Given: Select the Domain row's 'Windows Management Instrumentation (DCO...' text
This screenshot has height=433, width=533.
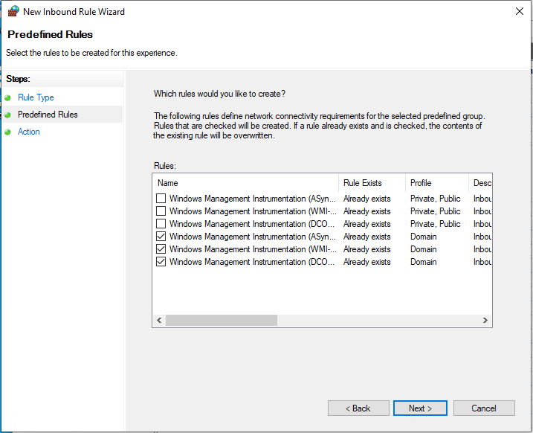Looking at the screenshot, I should point(252,262).
